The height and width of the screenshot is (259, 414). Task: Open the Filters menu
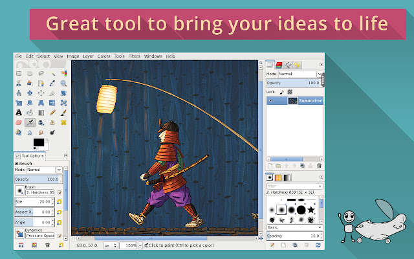[135, 56]
